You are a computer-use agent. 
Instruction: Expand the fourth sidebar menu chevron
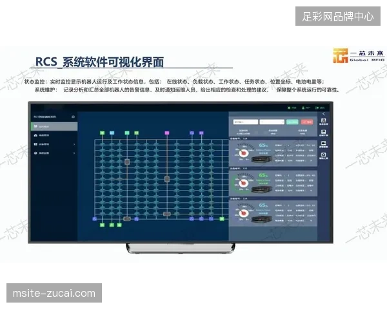click(74, 153)
